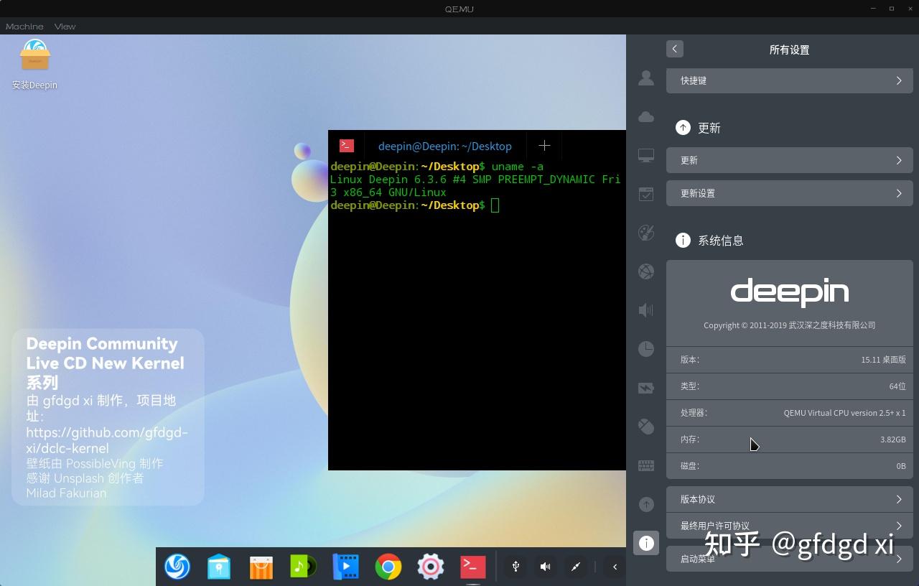Open Keyboard settings in the sidebar
Viewport: 919px width, 586px height.
pyautogui.click(x=645, y=465)
